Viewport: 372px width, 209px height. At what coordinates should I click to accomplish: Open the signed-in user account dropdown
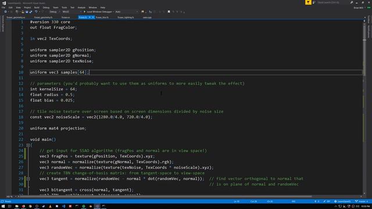(x=360, y=8)
